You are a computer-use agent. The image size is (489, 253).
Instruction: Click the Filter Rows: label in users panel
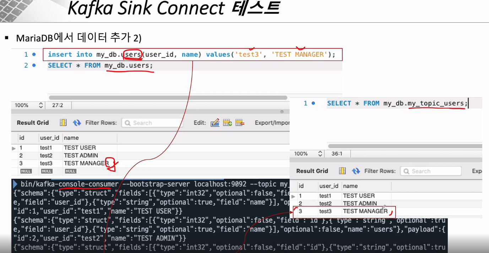[101, 123]
